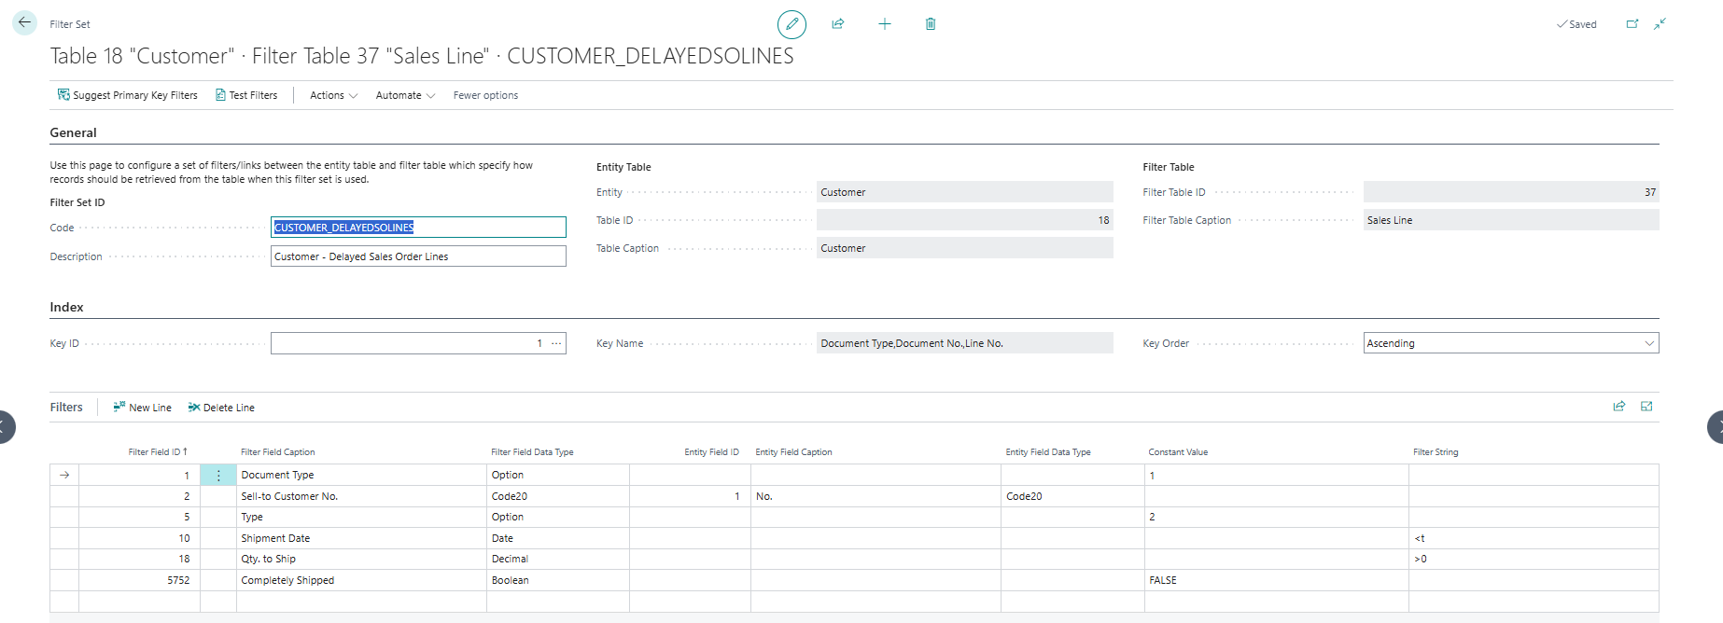Click Fewer options

(x=485, y=95)
